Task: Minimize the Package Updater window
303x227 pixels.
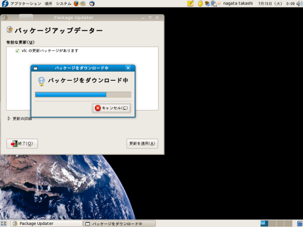Action: (x=143, y=18)
